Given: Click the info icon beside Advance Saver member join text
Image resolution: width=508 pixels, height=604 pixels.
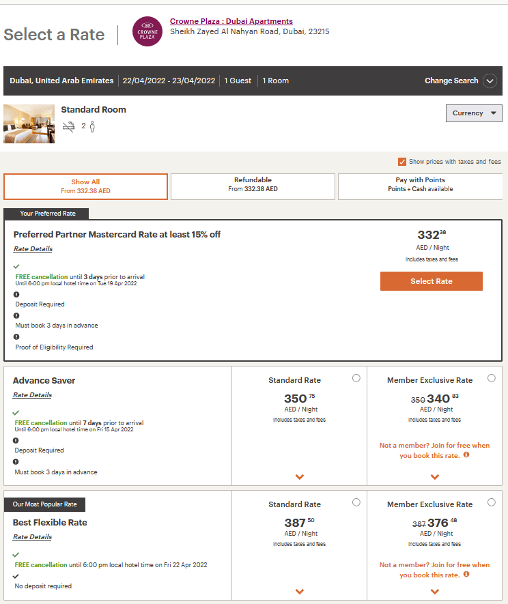Looking at the screenshot, I should (466, 455).
